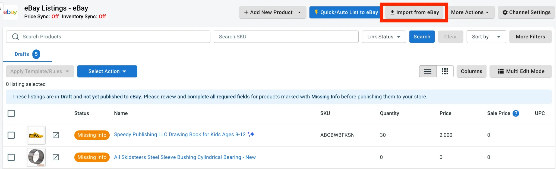The height and width of the screenshot is (169, 556).
Task: Focus the Search SKU field
Action: 286,37
